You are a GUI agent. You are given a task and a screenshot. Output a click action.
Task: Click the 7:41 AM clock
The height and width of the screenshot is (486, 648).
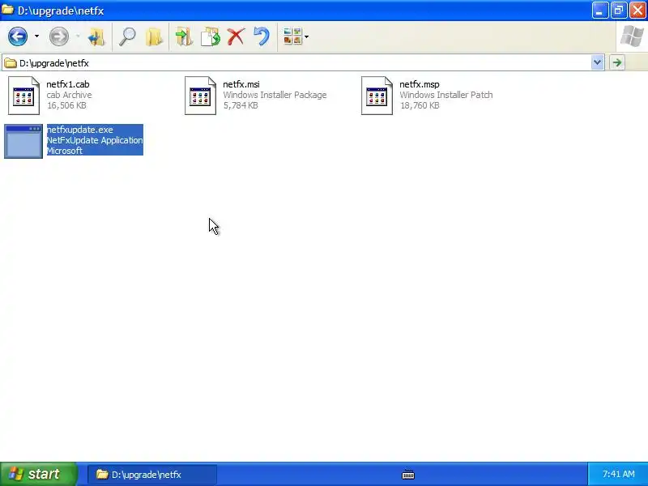(618, 474)
